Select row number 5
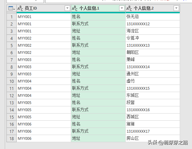The width and height of the screenshot is (192, 149). [12, 45]
